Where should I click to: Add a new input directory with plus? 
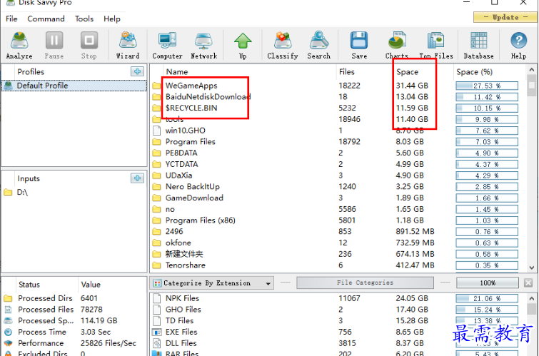tap(138, 178)
